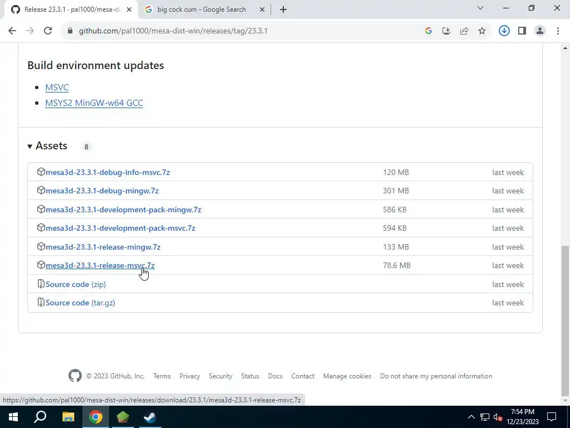Collapse the Assets section

tap(47, 146)
